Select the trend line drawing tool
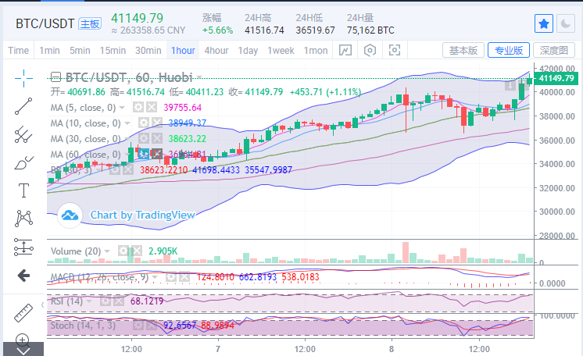This screenshot has width=583, height=356. click(x=23, y=106)
